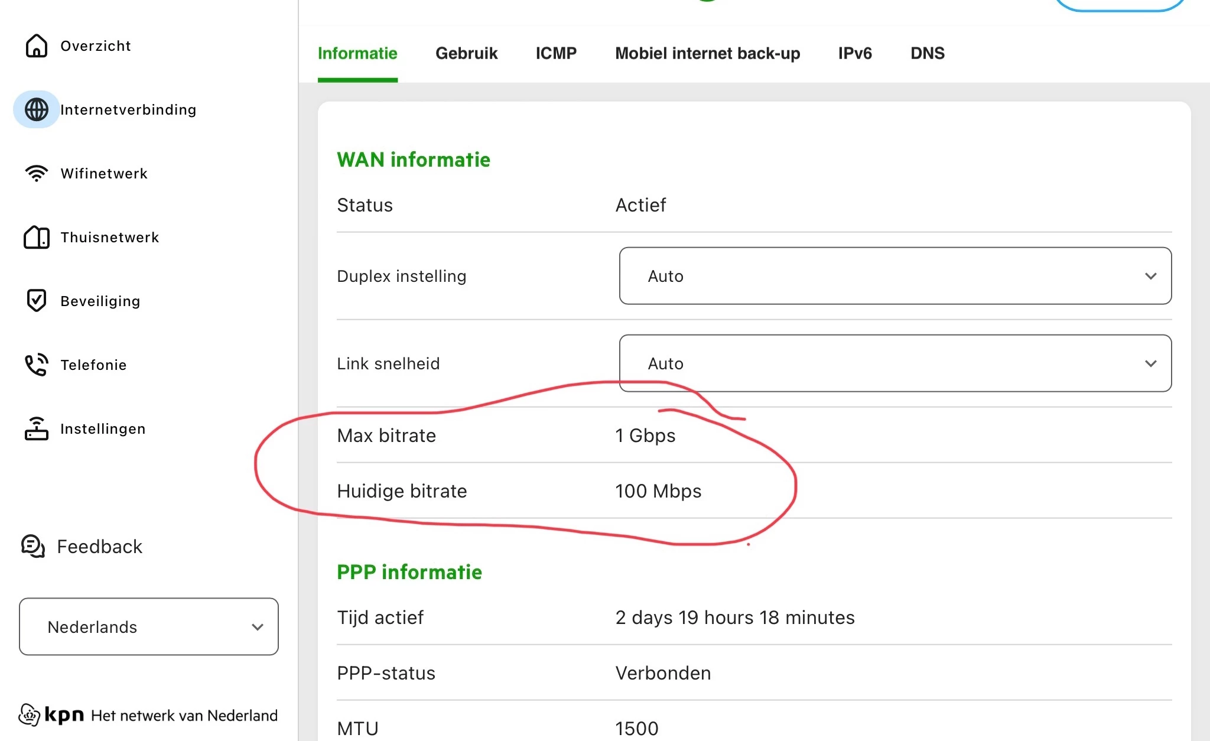This screenshot has width=1210, height=741.
Task: Open the Link snelheid dropdown
Action: click(x=895, y=363)
